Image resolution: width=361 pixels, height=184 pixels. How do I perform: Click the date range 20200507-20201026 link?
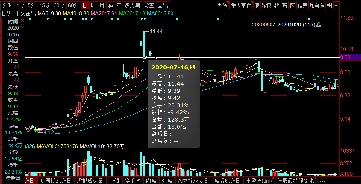point(284,25)
